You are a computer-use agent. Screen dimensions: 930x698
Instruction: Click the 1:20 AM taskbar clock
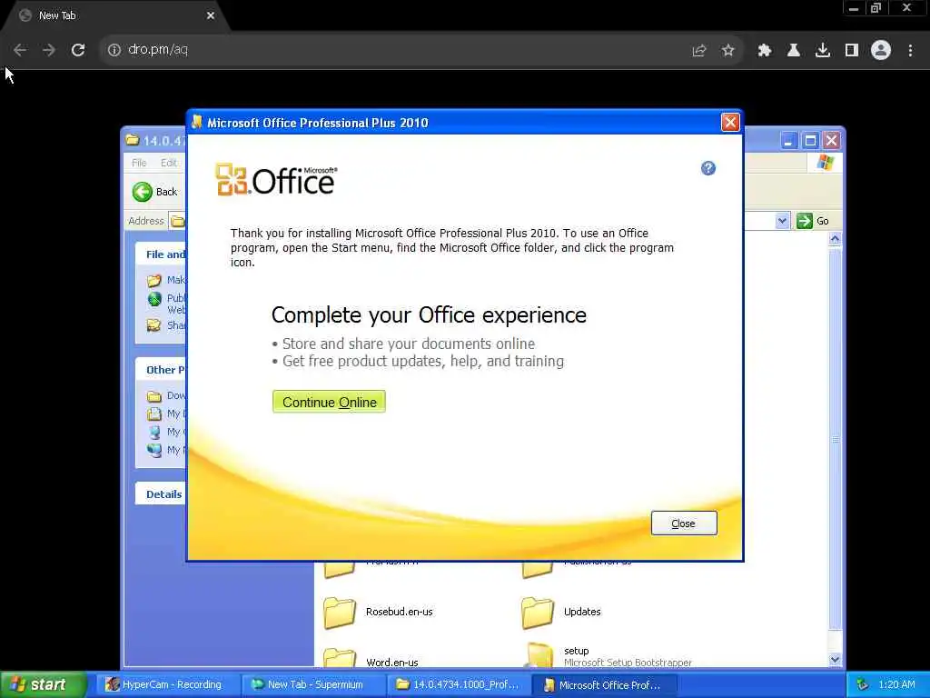pos(896,684)
